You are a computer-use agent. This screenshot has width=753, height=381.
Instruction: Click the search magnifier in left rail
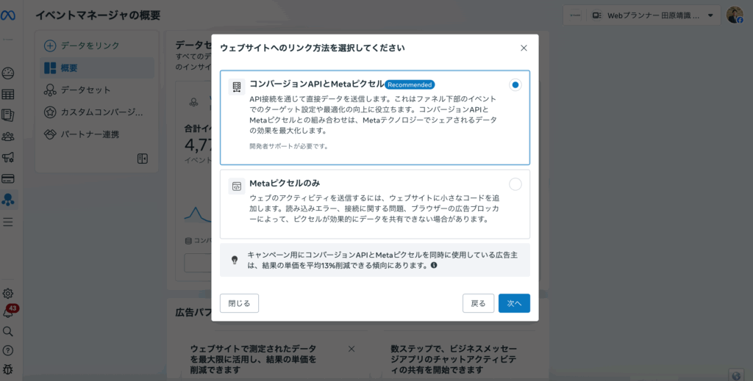click(9, 331)
